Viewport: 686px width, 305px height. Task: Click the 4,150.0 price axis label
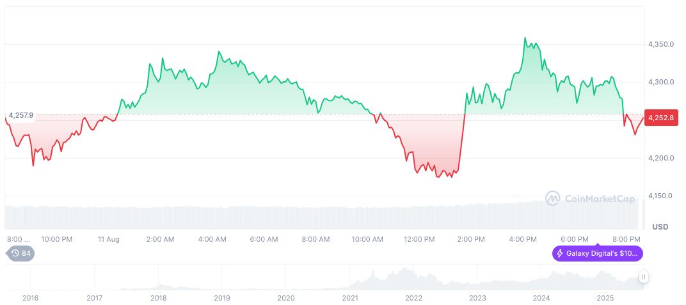660,196
